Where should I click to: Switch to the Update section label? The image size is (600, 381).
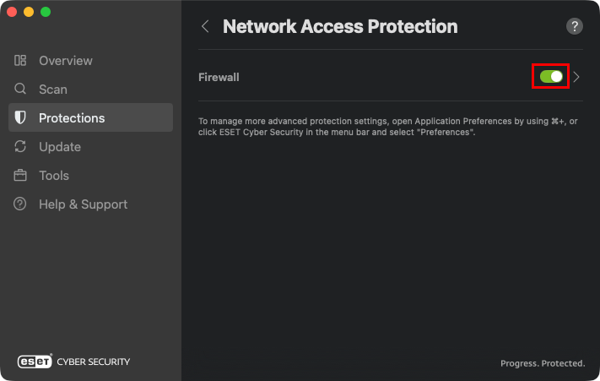[x=60, y=147]
